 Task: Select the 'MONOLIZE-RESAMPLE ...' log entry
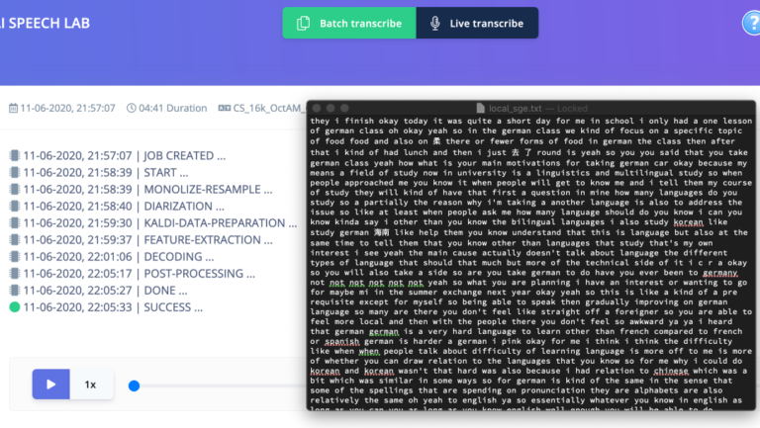click(147, 190)
